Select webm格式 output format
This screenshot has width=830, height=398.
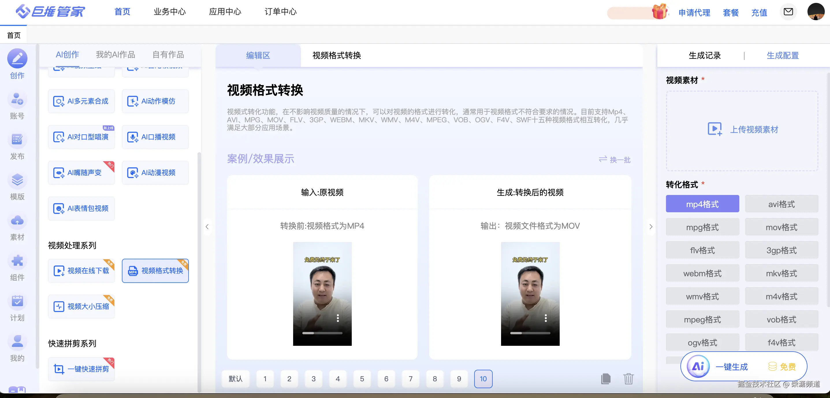703,273
